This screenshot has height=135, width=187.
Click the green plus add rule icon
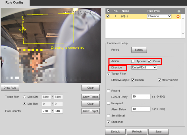(179, 11)
